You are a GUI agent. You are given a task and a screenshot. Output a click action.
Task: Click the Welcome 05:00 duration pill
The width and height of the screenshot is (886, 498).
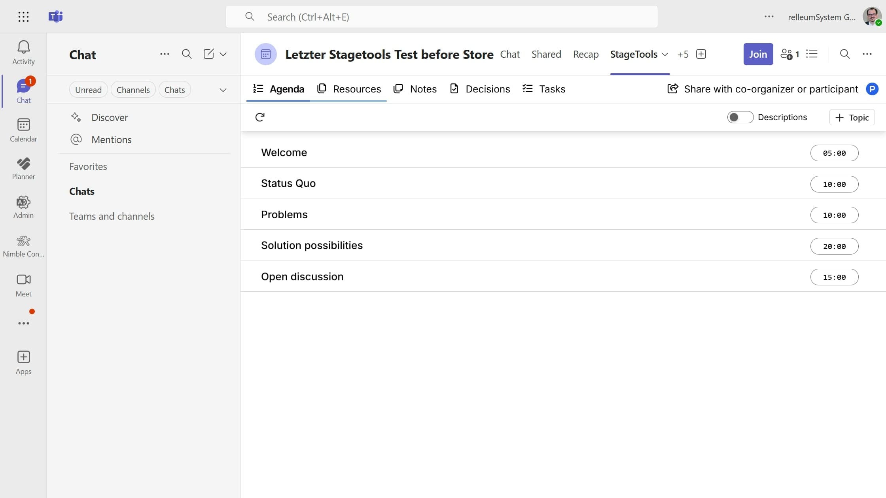pyautogui.click(x=835, y=153)
